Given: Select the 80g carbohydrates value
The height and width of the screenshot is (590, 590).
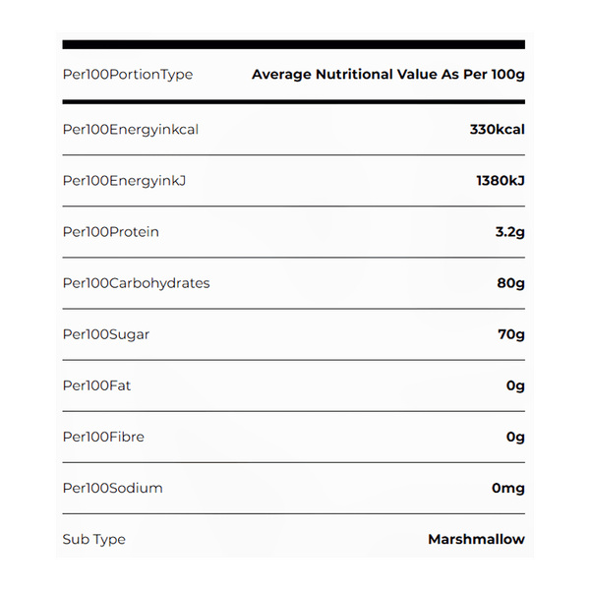Looking at the screenshot, I should 510,283.
